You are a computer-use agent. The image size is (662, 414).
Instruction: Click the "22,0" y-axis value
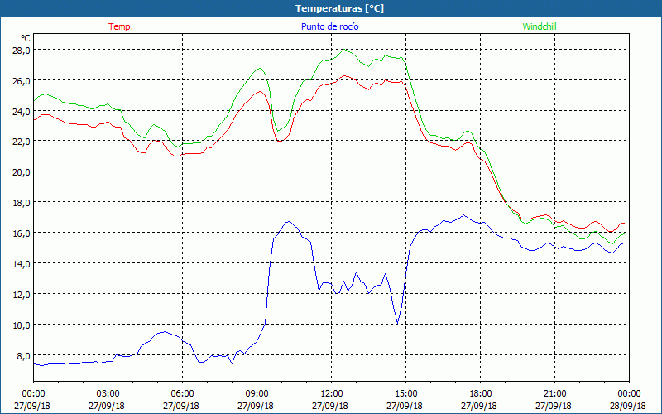point(21,142)
